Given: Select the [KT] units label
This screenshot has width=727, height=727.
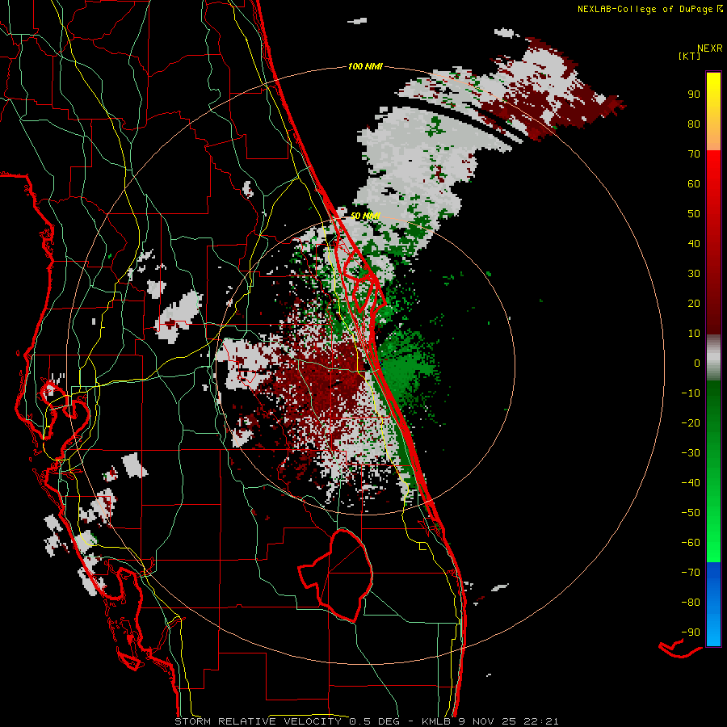Looking at the screenshot, I should [x=690, y=57].
